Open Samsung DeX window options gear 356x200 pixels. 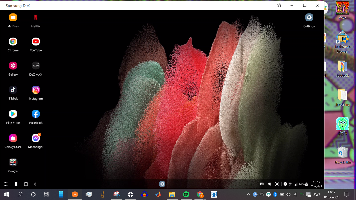click(x=279, y=5)
